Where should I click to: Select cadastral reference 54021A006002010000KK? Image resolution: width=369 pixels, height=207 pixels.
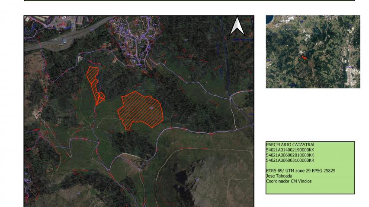pyautogui.click(x=290, y=155)
